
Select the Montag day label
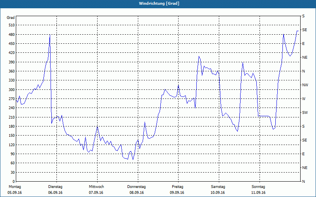tap(15, 187)
